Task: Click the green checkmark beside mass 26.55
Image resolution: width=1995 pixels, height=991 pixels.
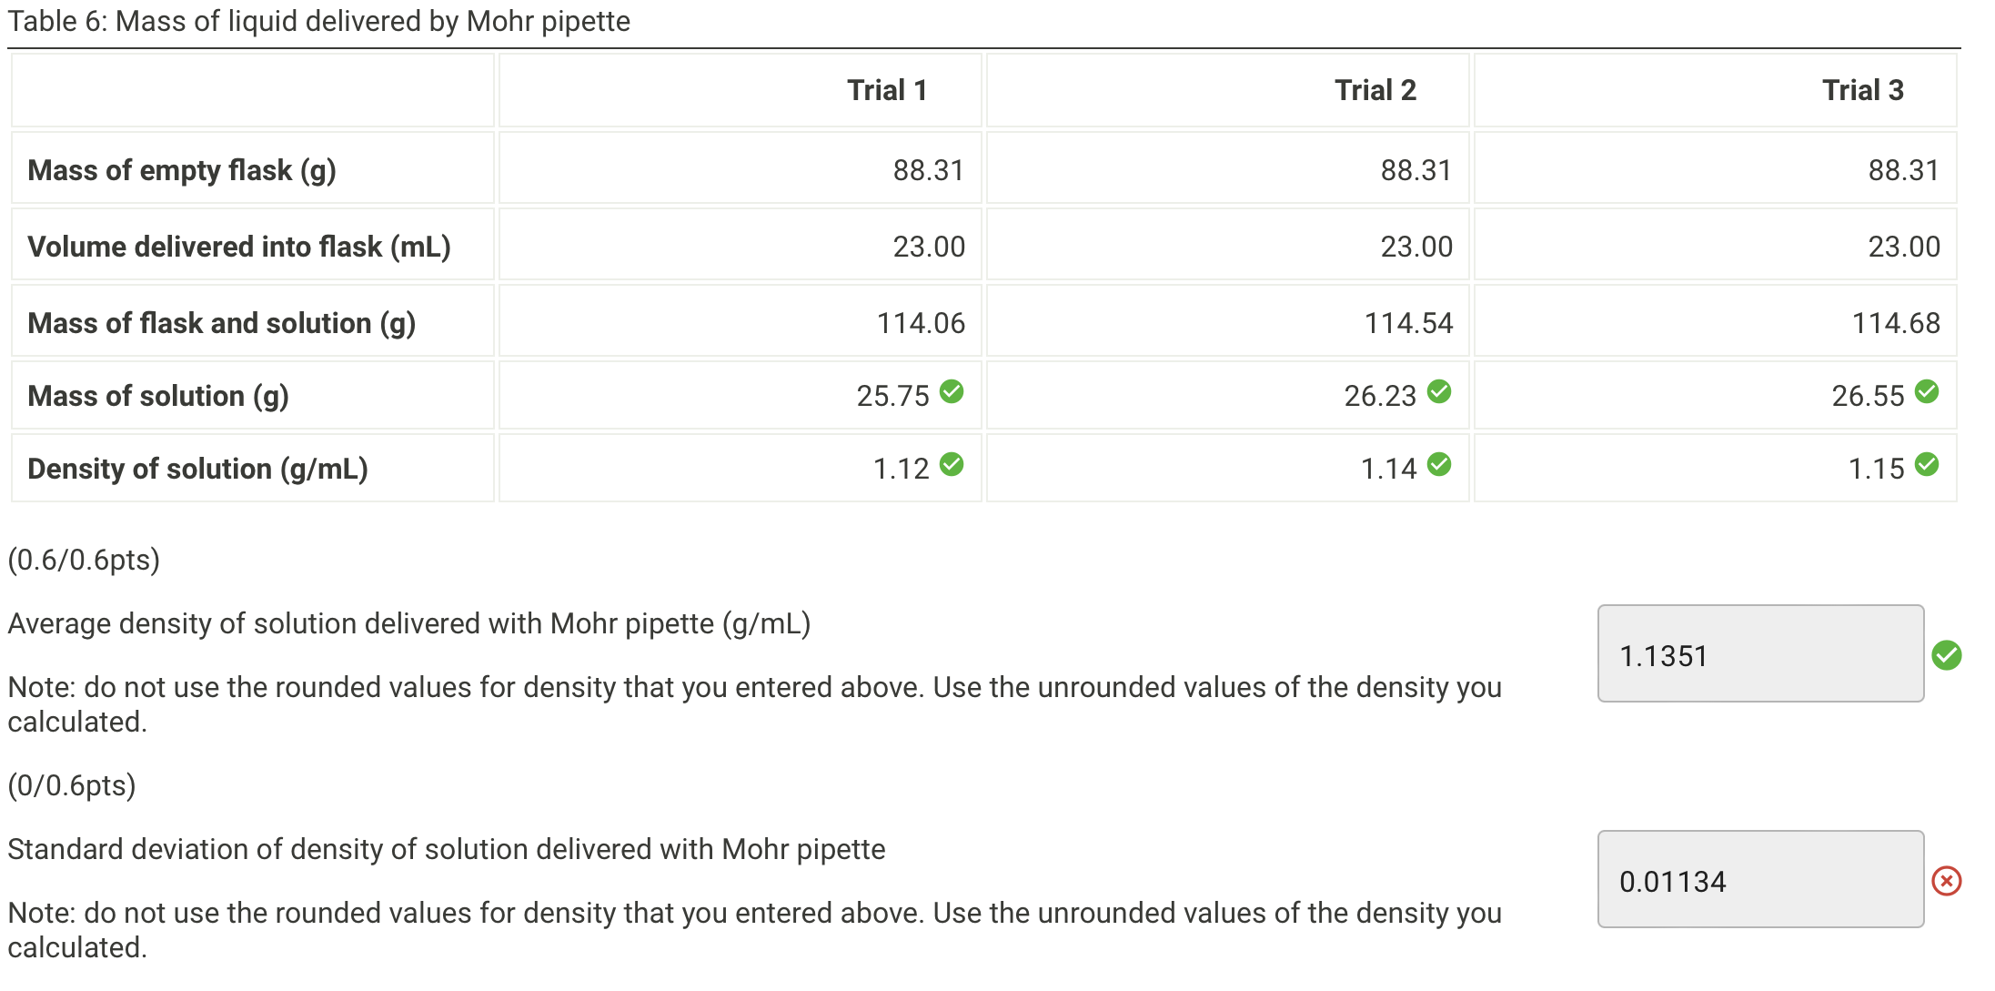Action: [x=1928, y=391]
